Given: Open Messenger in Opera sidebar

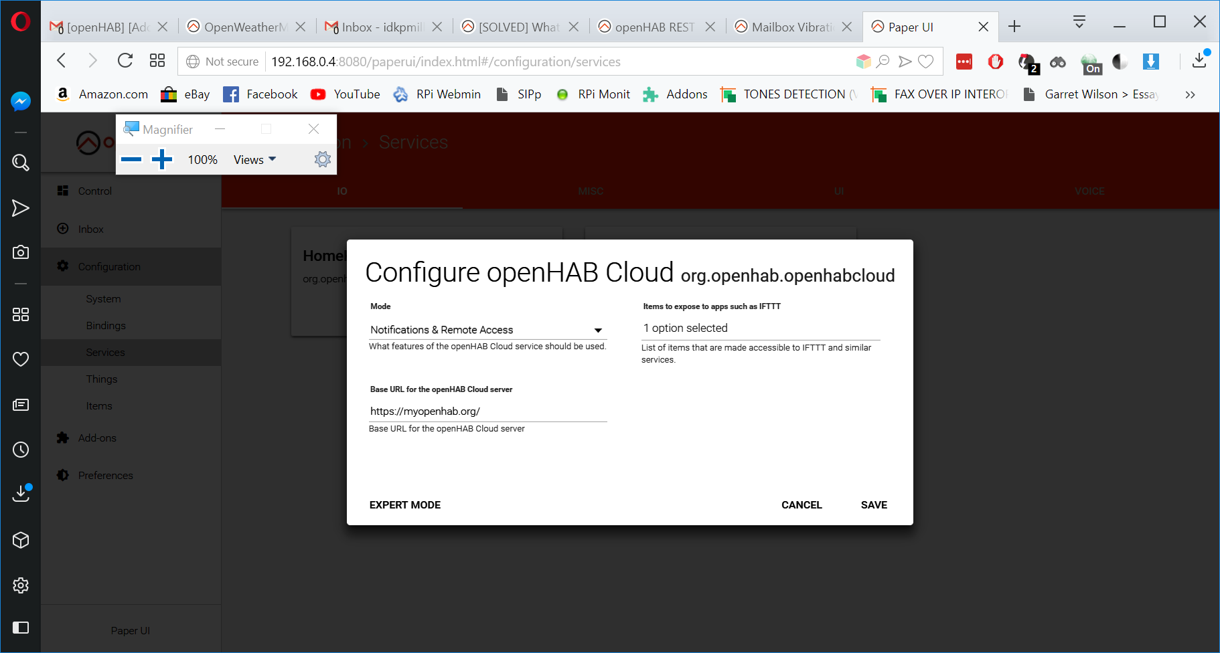Looking at the screenshot, I should (x=21, y=101).
